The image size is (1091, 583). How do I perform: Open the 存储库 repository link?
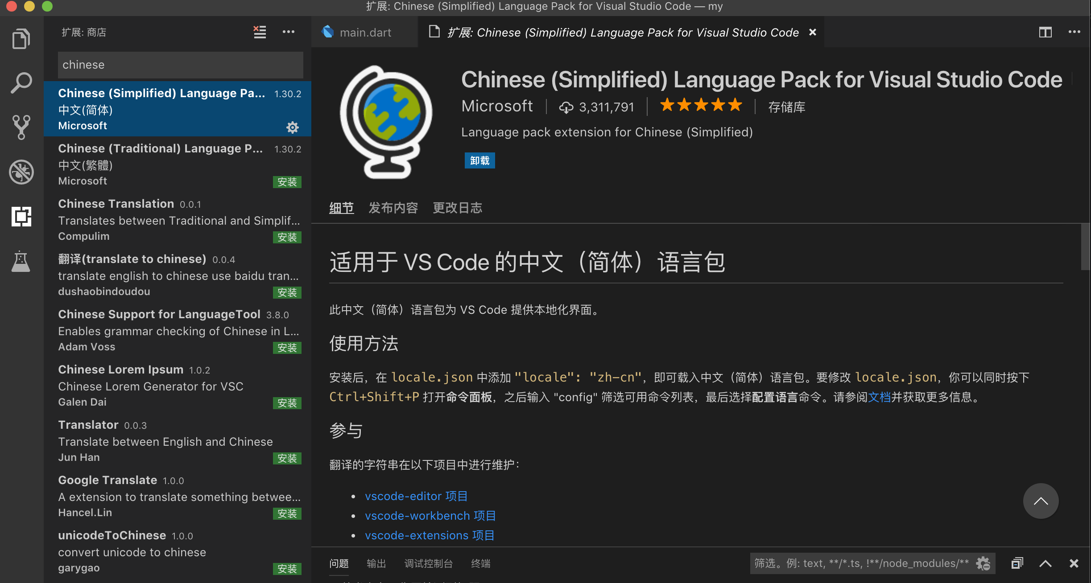coord(787,107)
